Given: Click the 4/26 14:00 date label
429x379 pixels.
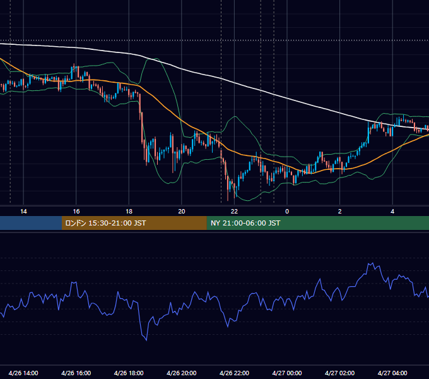Looking at the screenshot, I should (23, 373).
